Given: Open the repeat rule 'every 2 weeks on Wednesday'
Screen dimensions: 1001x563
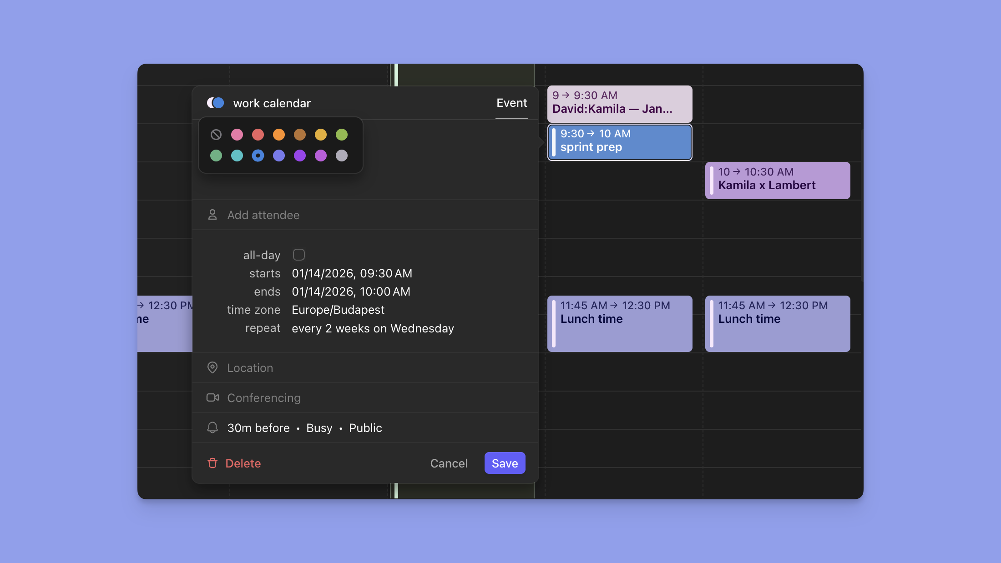Looking at the screenshot, I should click(x=373, y=328).
